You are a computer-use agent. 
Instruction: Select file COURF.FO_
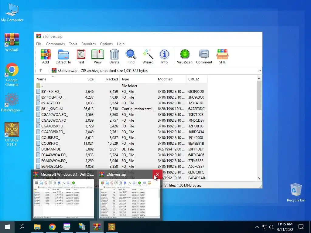[121, 143]
